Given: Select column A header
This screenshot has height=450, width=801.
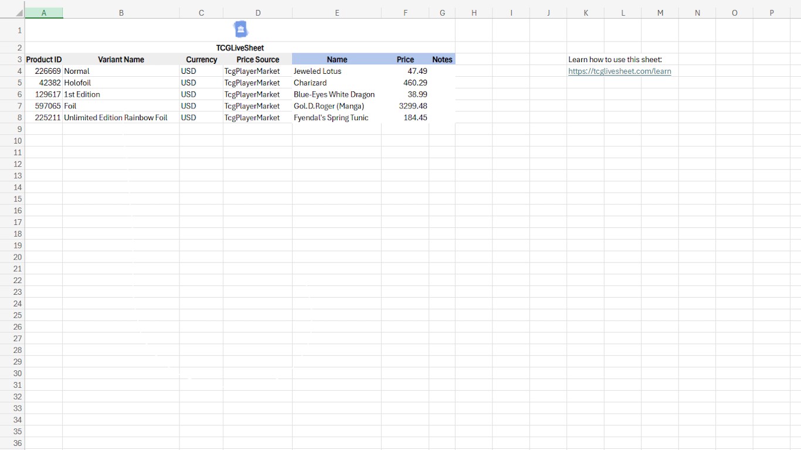Looking at the screenshot, I should click(x=43, y=13).
